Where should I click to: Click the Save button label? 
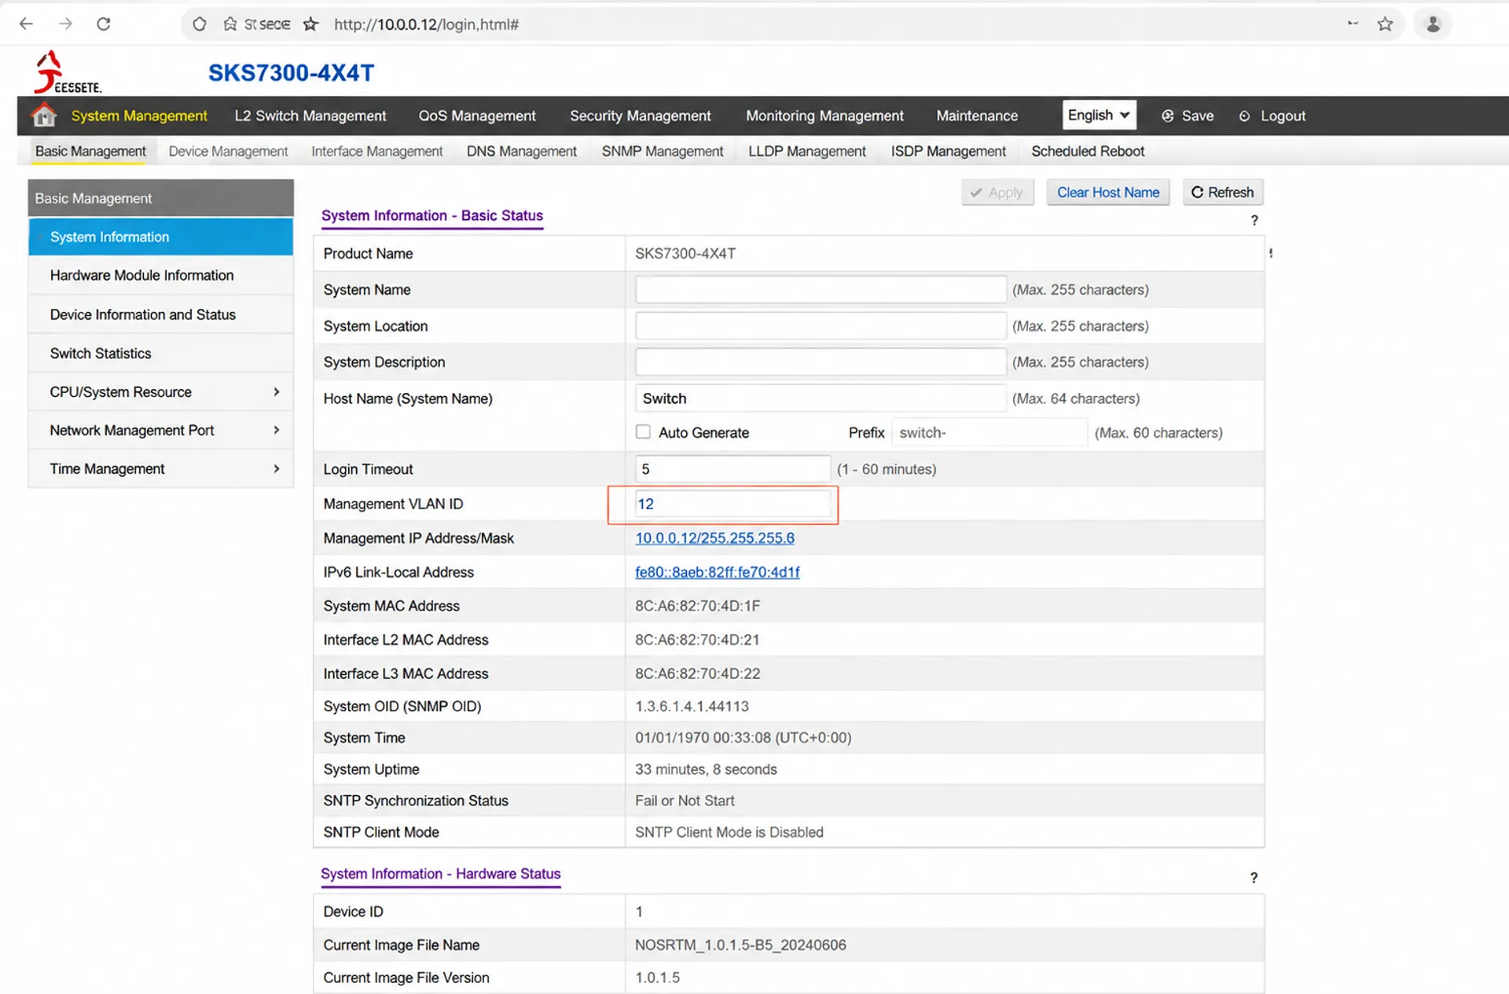click(x=1198, y=116)
